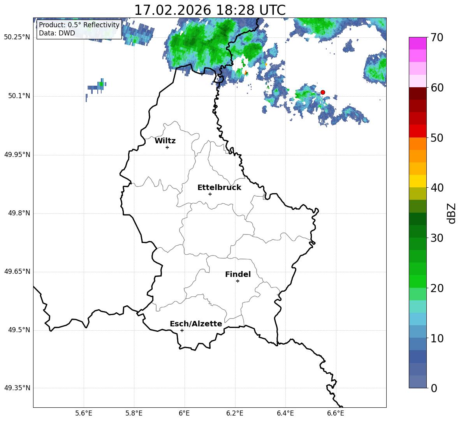Click the dark green 30 dBZ colorbar segment
Image resolution: width=461 pixels, height=421 pixels.
click(x=418, y=231)
